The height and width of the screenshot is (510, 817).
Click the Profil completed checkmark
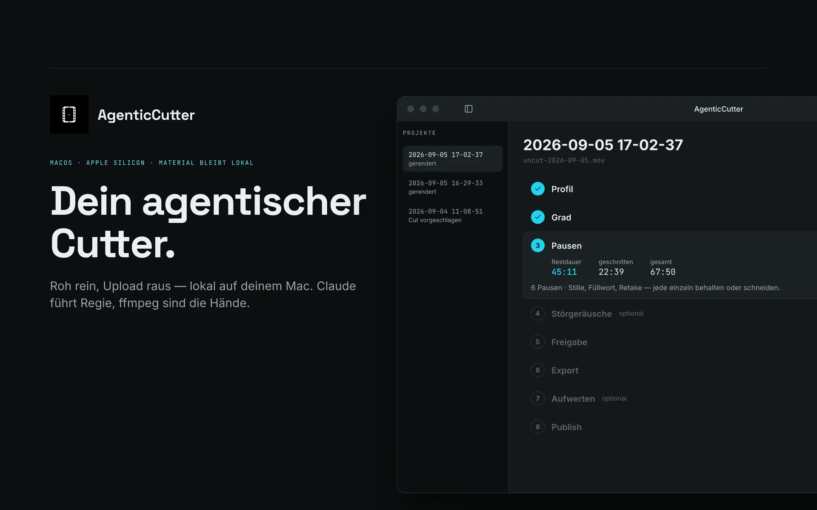[x=538, y=189]
